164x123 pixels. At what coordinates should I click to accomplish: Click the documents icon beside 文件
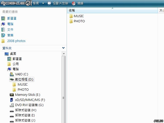click(x=3, y=30)
